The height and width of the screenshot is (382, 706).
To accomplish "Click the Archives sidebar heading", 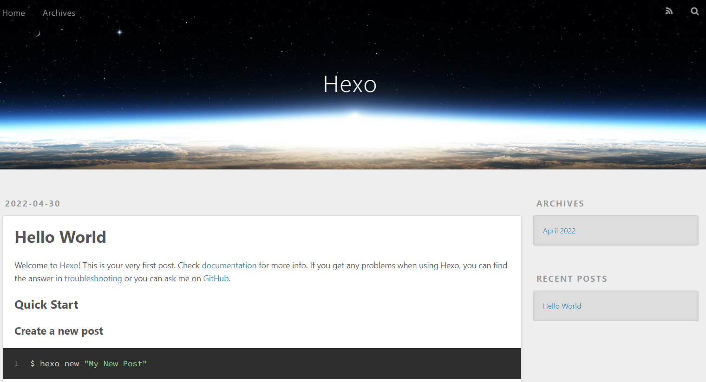I will point(560,203).
